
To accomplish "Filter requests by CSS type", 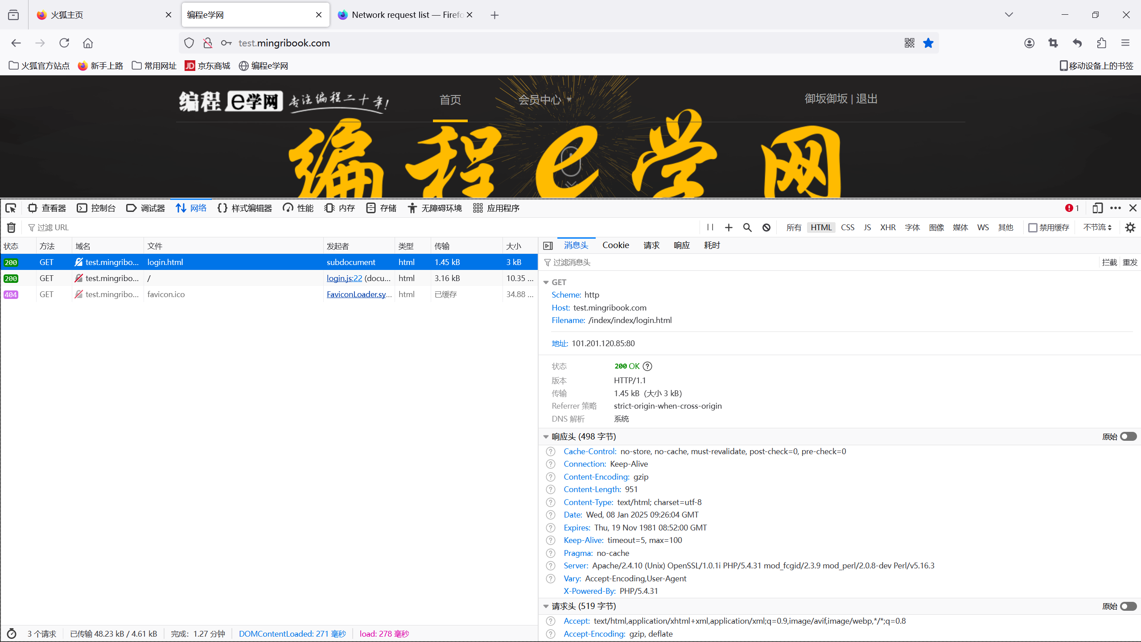I will tap(848, 228).
